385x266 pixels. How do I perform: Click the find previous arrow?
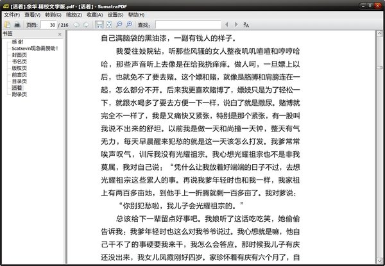(x=227, y=24)
